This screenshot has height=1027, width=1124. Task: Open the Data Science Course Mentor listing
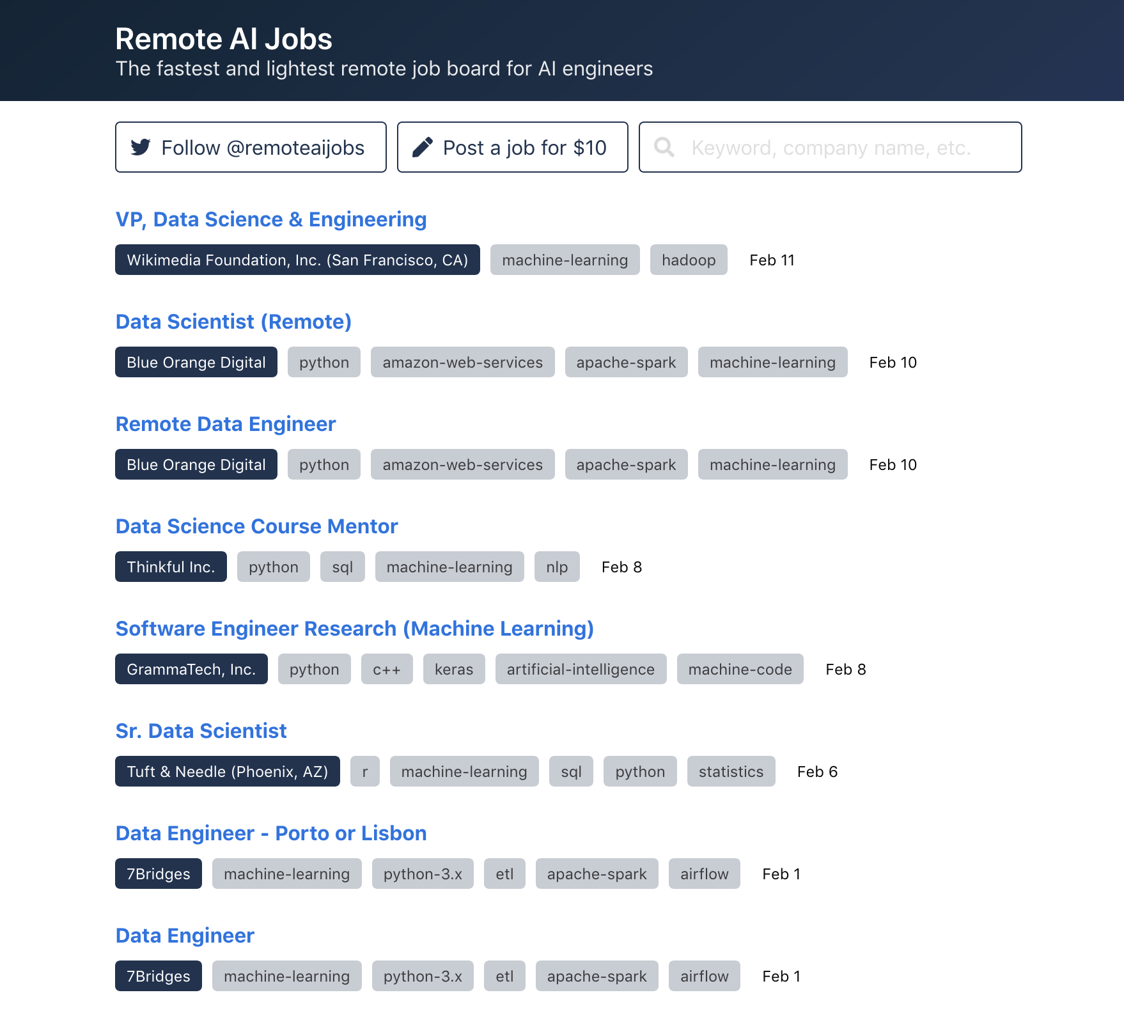coord(256,526)
